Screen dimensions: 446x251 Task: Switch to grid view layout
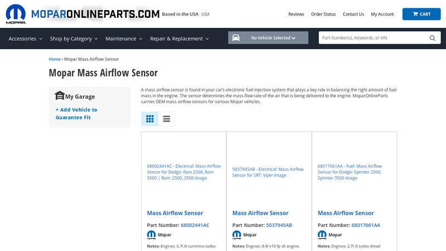150,119
